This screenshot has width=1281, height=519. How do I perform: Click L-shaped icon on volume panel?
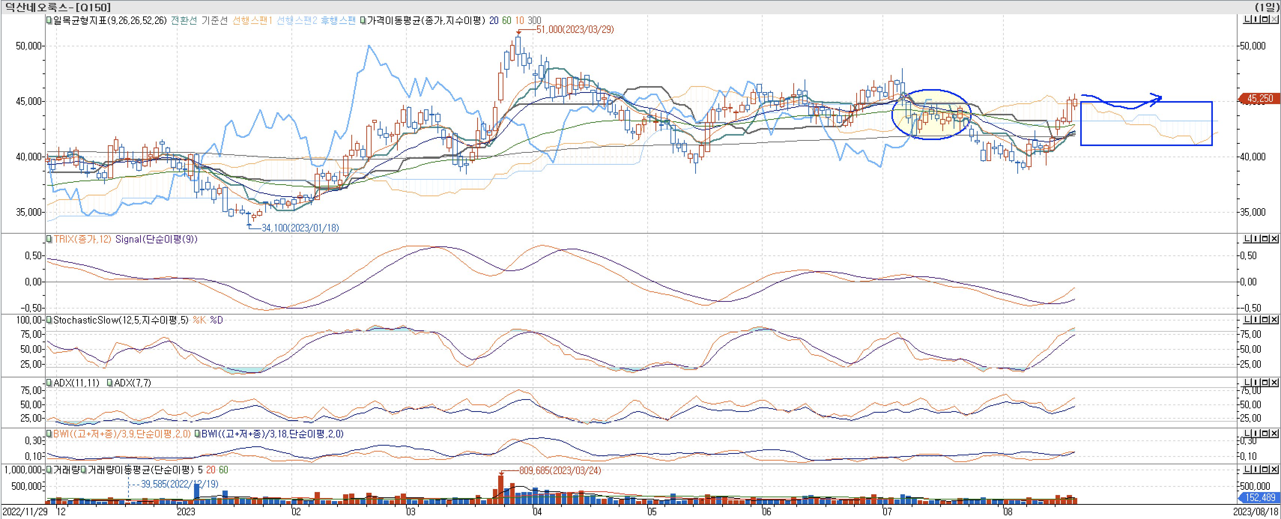pos(1247,469)
